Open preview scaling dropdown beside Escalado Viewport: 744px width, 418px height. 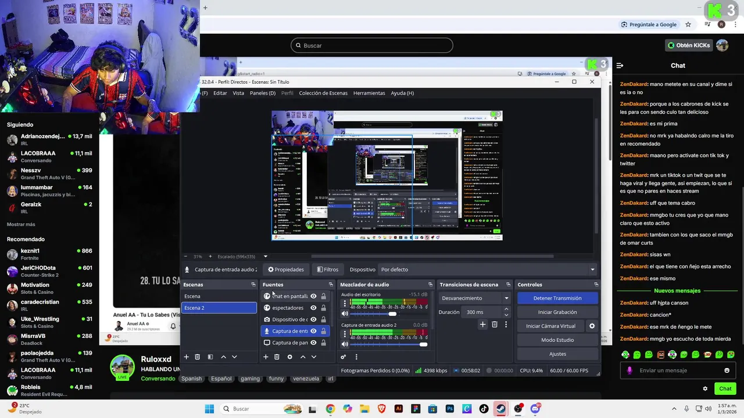click(266, 257)
